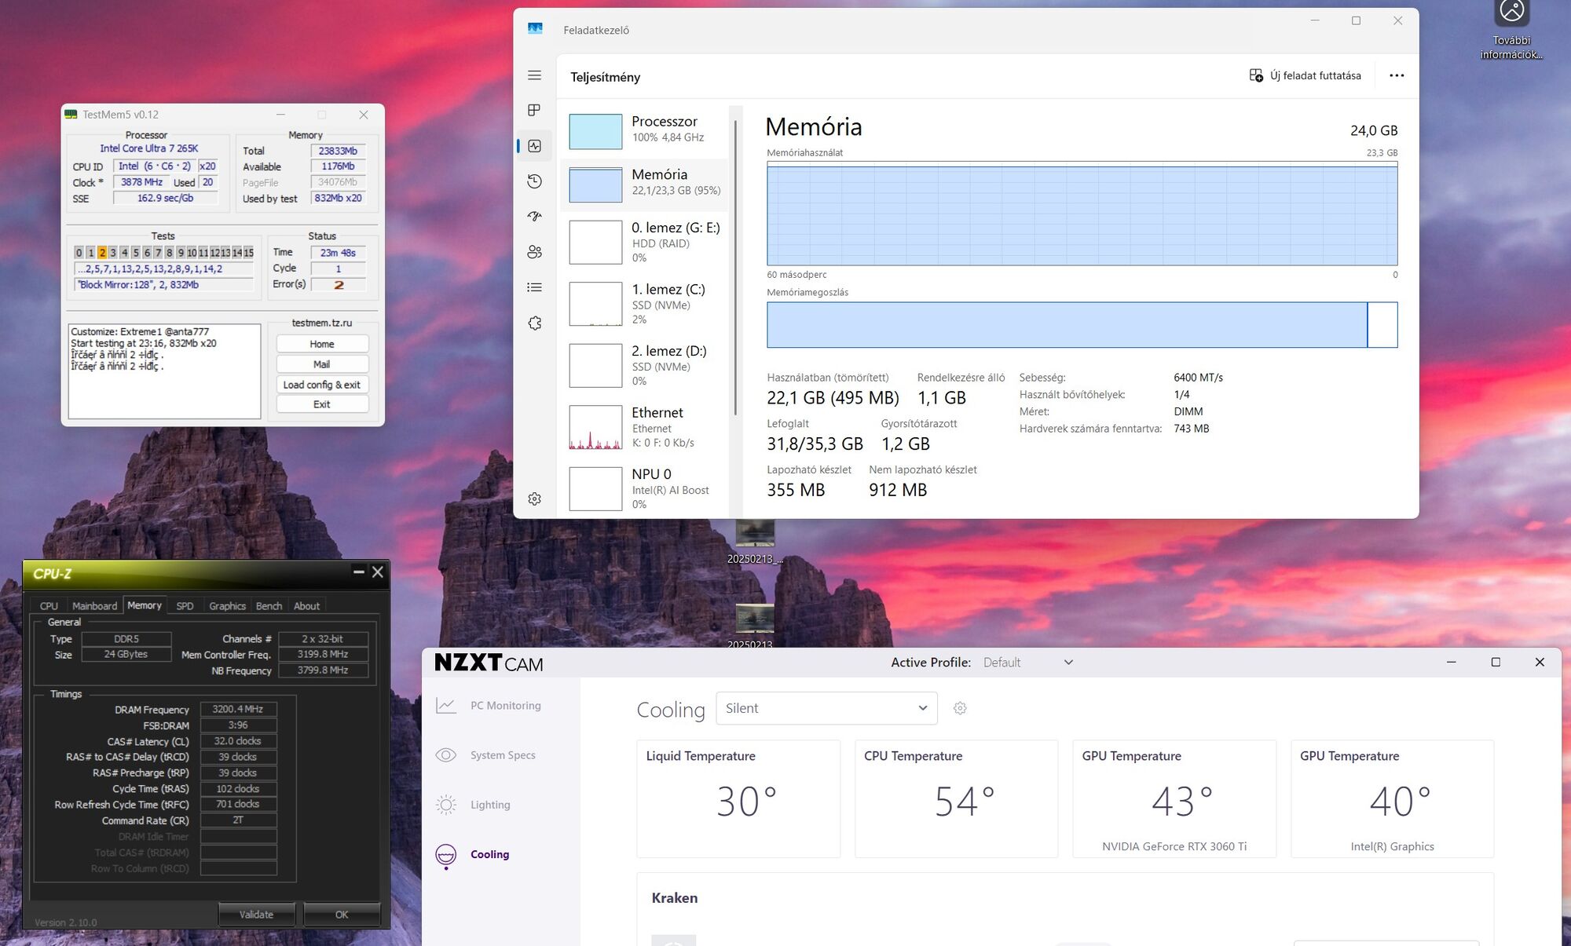This screenshot has height=946, width=1571.
Task: Select 0. lemez (G: E:) HDD entry
Action: [646, 242]
